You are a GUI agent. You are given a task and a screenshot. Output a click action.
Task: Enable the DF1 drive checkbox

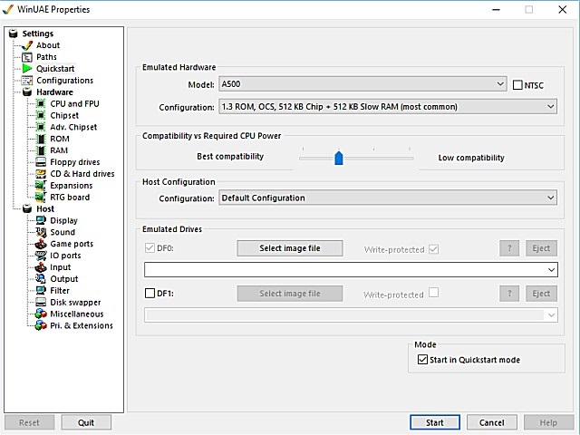point(150,294)
